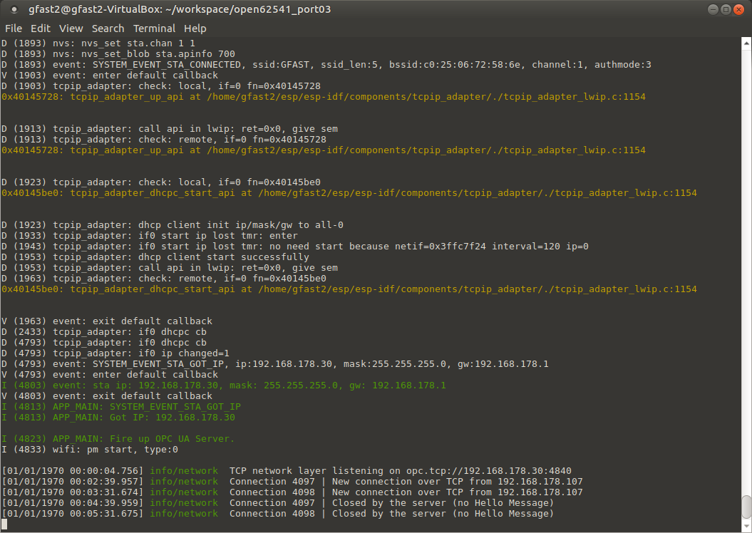The image size is (752, 533).
Task: Open the Search menu
Action: (x=108, y=29)
